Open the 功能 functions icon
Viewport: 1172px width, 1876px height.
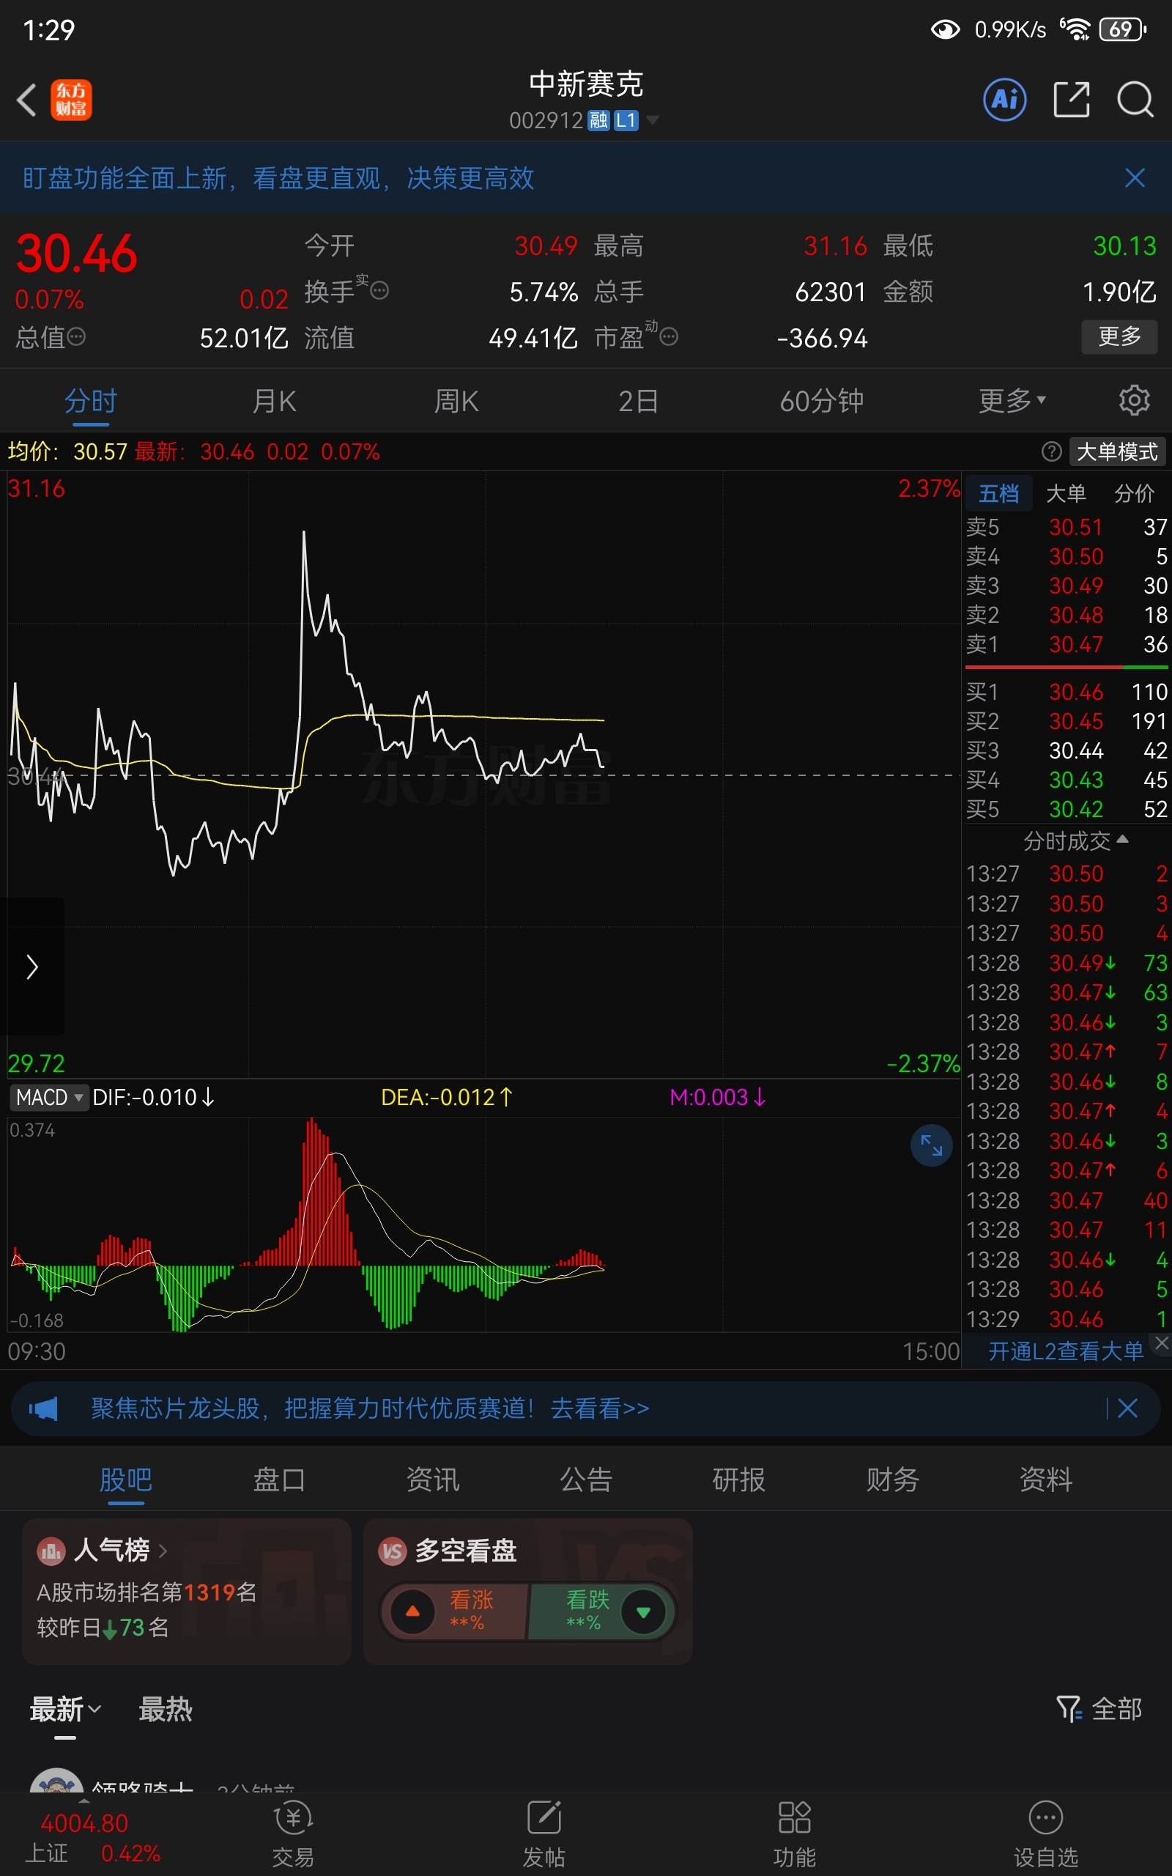pyautogui.click(x=795, y=1833)
